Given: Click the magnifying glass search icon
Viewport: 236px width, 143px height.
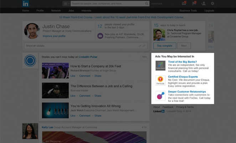Looking at the screenshot, I should point(147,4).
